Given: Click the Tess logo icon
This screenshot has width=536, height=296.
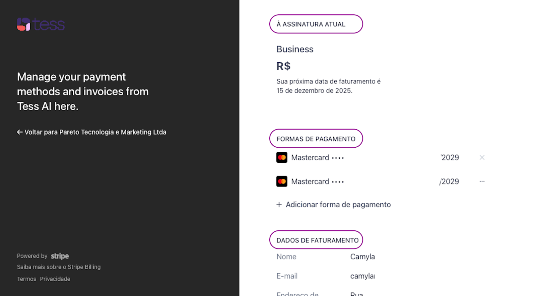Looking at the screenshot, I should [x=23, y=24].
